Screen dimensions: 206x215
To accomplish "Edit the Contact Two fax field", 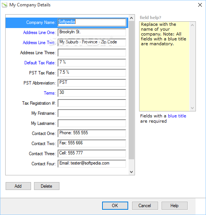I will click(92, 144).
